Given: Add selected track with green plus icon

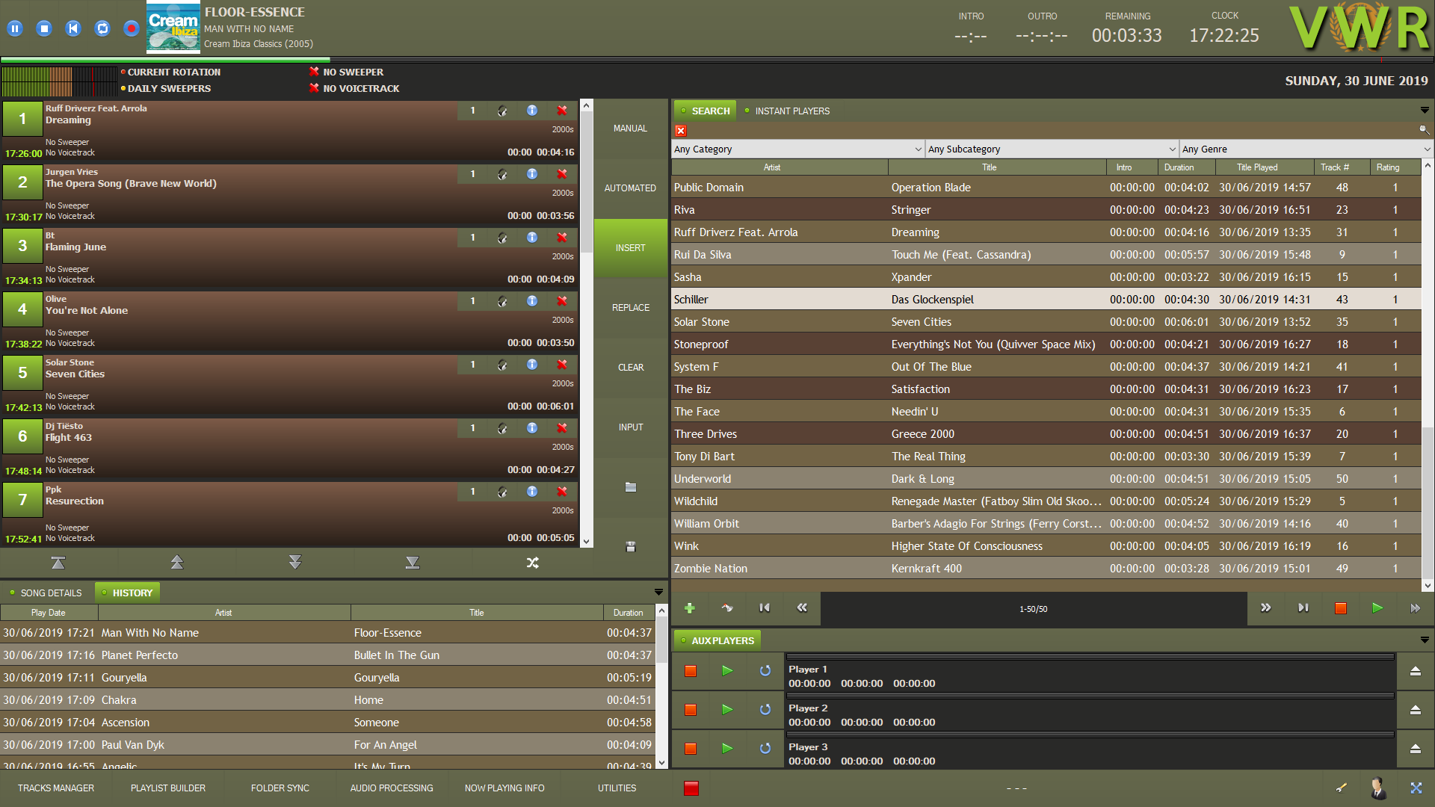Looking at the screenshot, I should point(690,608).
